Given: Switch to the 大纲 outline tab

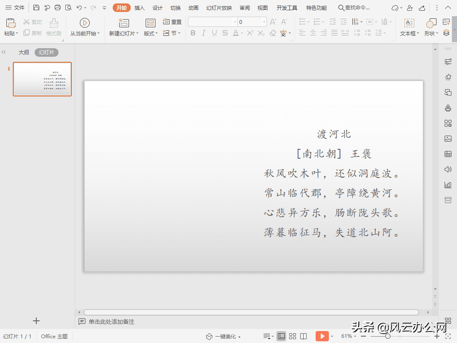Looking at the screenshot, I should [x=24, y=52].
